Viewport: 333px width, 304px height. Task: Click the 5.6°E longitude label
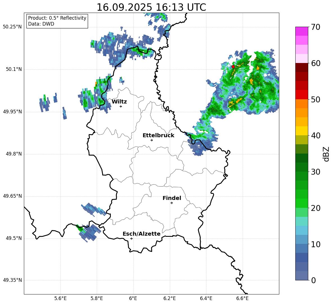click(60, 299)
